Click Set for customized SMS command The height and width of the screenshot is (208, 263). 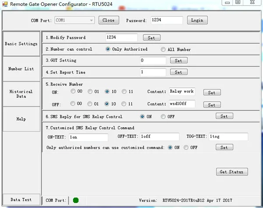[224, 147]
